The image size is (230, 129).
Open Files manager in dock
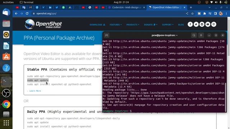(6, 23)
